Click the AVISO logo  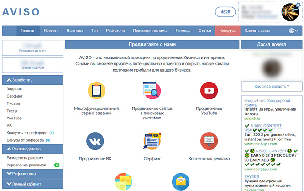21,12
